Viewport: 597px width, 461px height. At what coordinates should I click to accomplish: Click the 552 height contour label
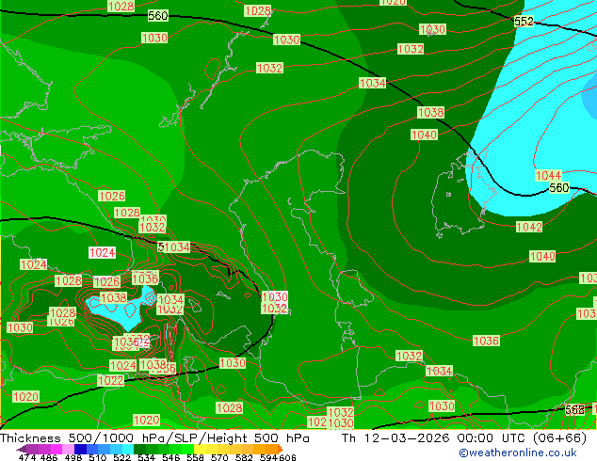tap(524, 22)
